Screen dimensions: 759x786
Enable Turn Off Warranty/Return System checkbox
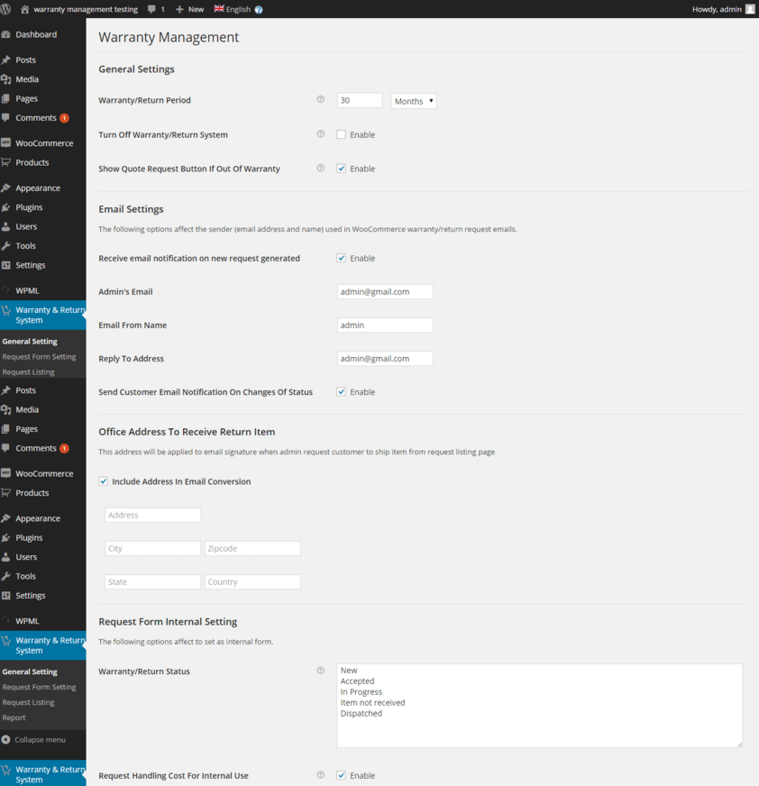pyautogui.click(x=342, y=134)
